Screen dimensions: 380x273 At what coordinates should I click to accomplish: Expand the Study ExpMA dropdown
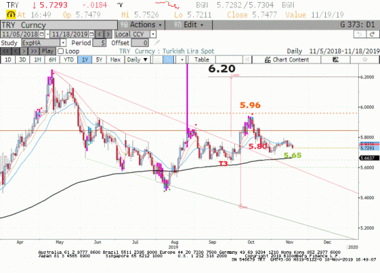click(63, 43)
